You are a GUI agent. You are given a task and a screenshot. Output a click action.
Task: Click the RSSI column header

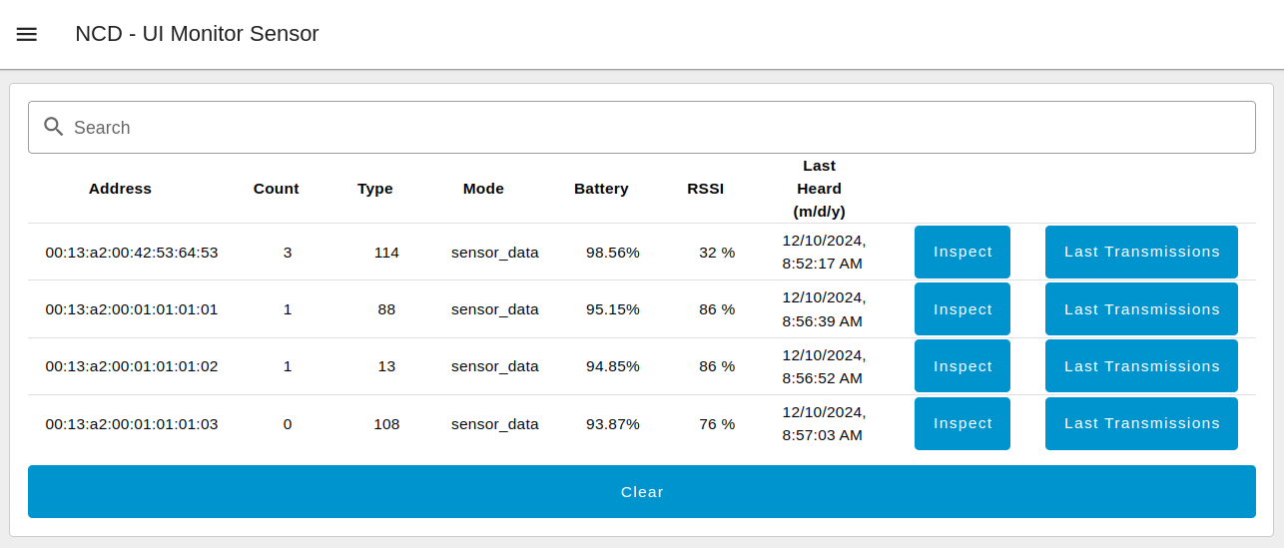tap(705, 189)
